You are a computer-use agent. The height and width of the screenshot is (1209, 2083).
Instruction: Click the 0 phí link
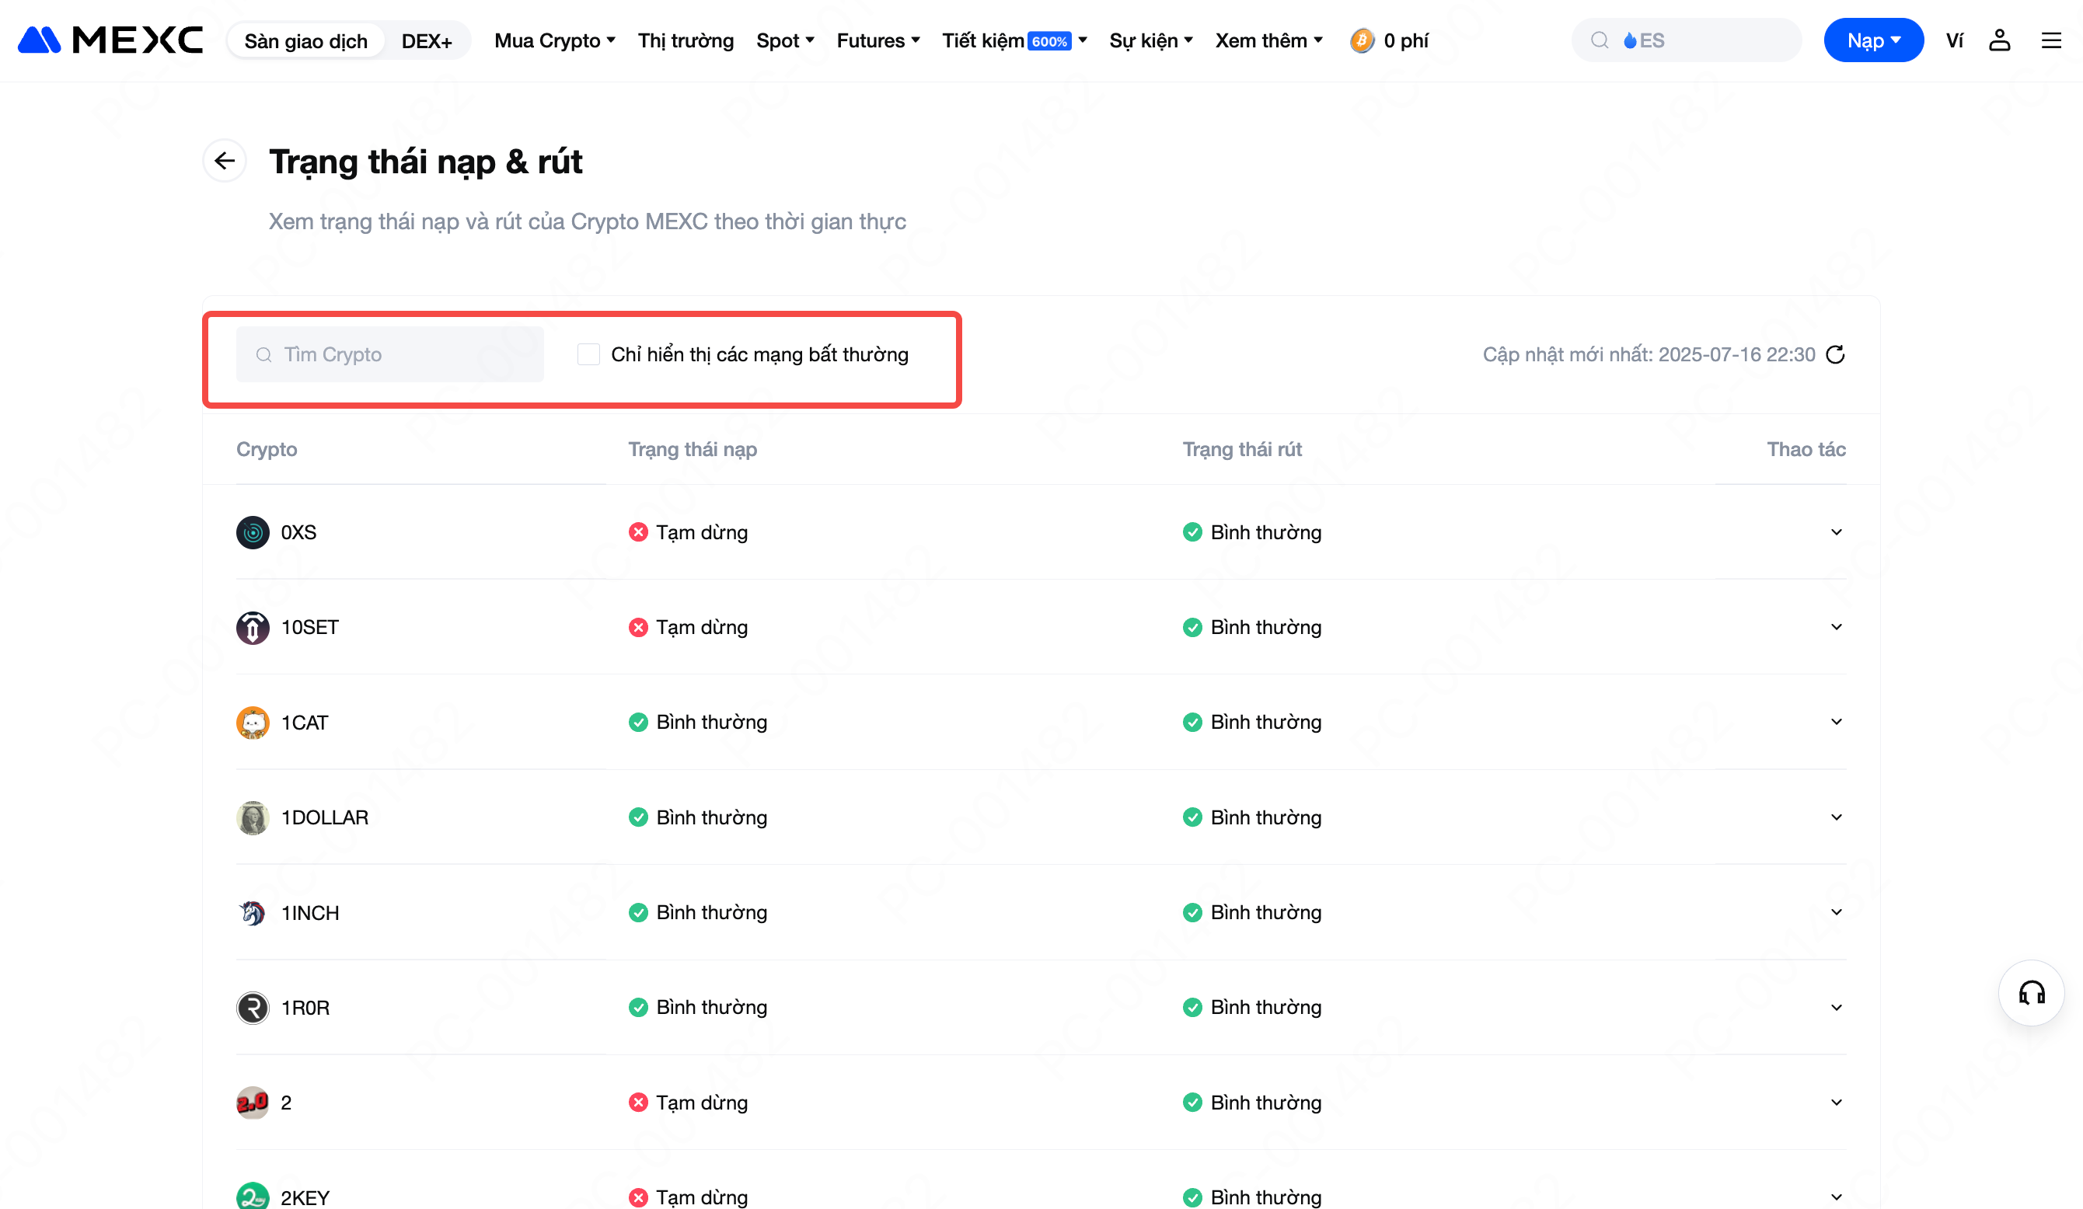coord(1406,40)
